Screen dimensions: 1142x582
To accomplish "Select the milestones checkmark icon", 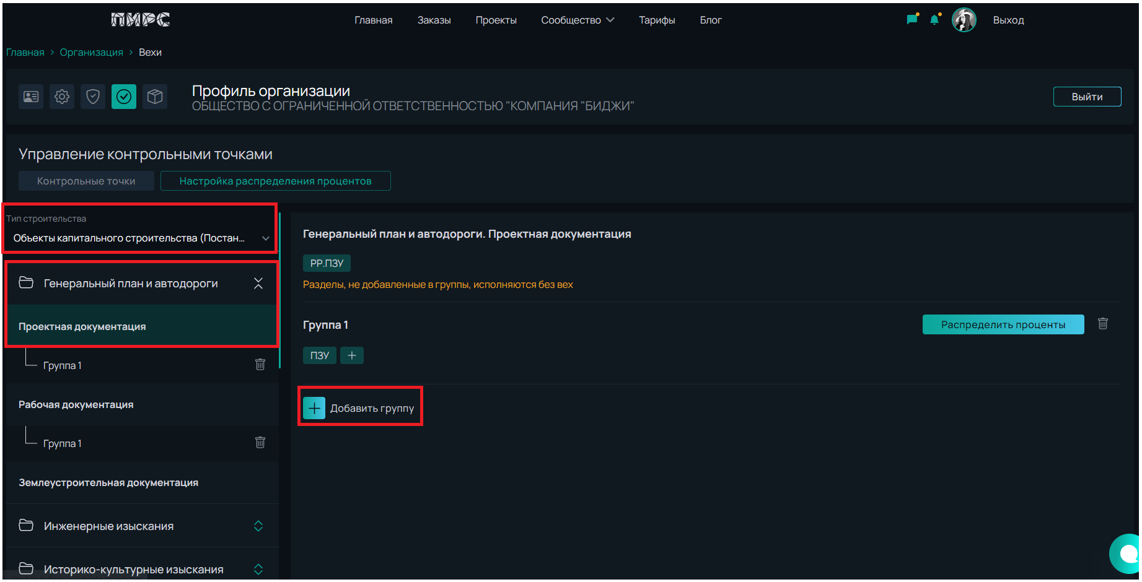I will pyautogui.click(x=124, y=97).
